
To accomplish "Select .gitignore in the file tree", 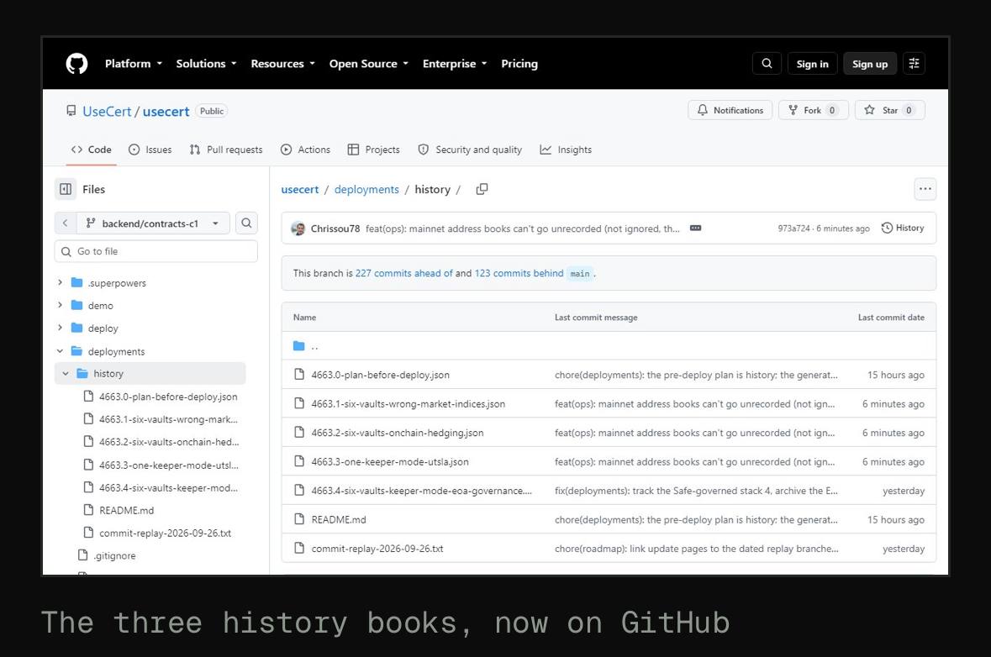I will point(114,556).
